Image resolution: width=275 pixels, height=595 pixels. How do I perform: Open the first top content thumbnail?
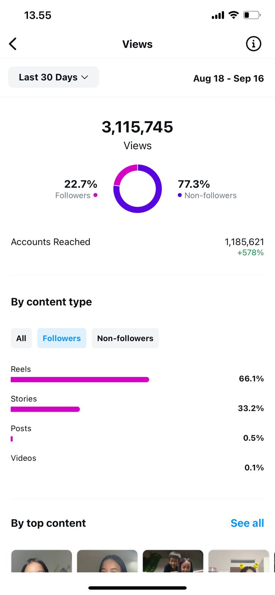click(41, 562)
